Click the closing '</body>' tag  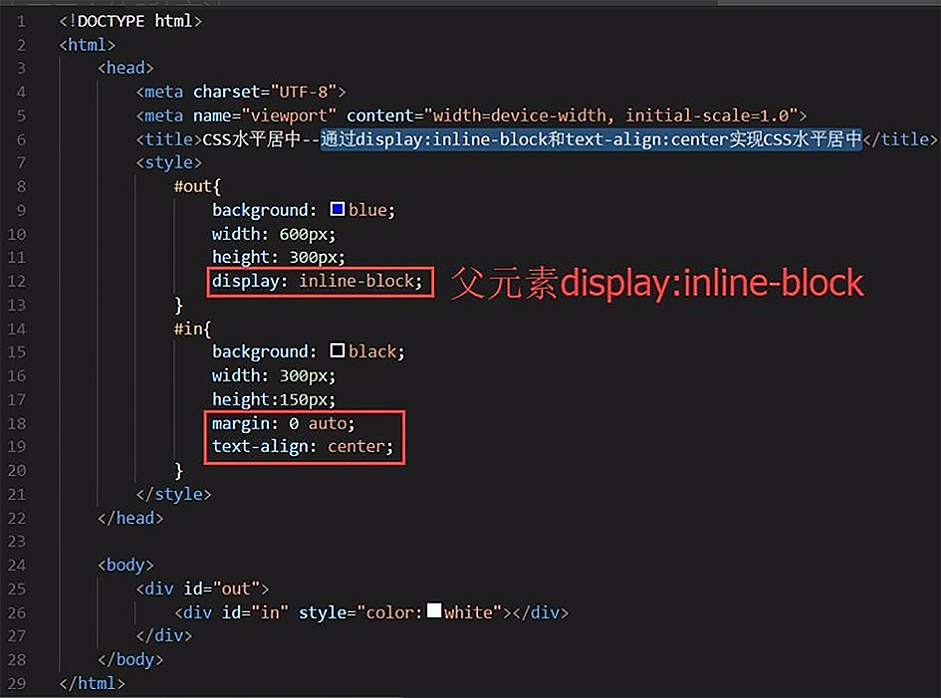pyautogui.click(x=131, y=659)
